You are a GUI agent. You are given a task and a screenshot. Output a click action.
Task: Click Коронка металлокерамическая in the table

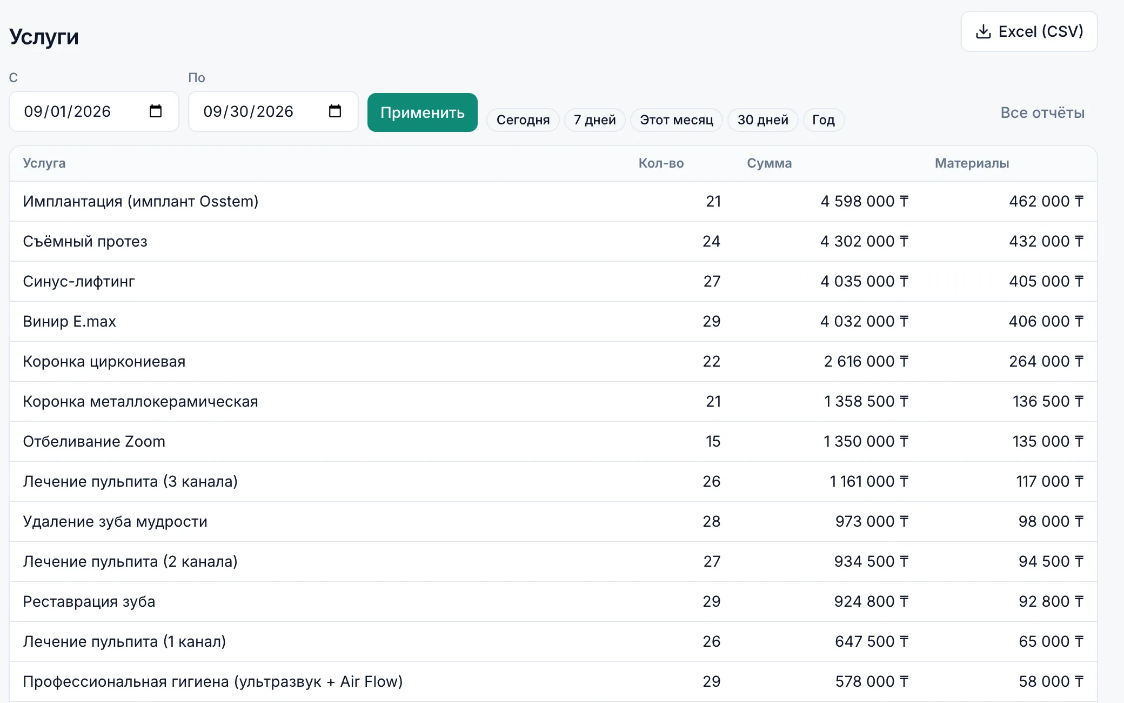[x=140, y=401]
